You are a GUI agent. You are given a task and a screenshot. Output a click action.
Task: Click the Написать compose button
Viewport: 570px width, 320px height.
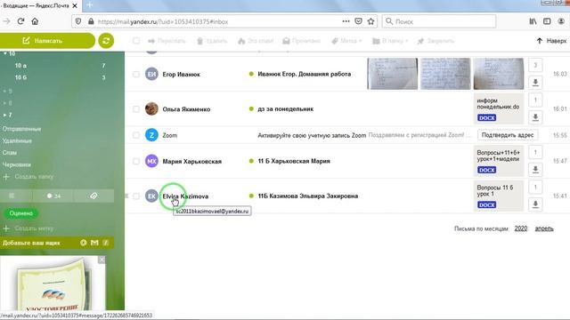coord(47,41)
